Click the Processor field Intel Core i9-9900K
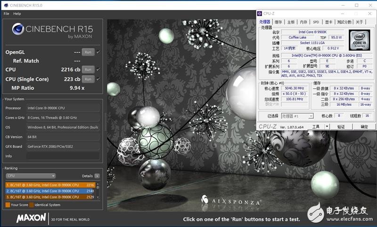This screenshot has height=227, width=377. tap(63, 108)
